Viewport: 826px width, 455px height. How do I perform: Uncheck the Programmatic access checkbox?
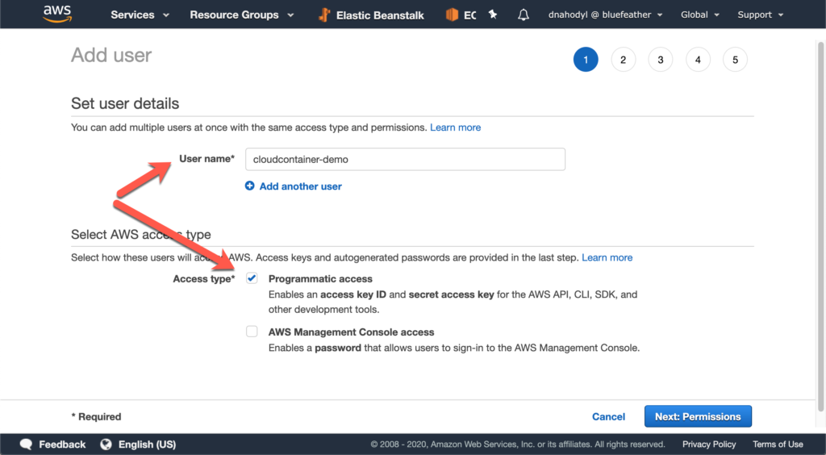pos(252,278)
